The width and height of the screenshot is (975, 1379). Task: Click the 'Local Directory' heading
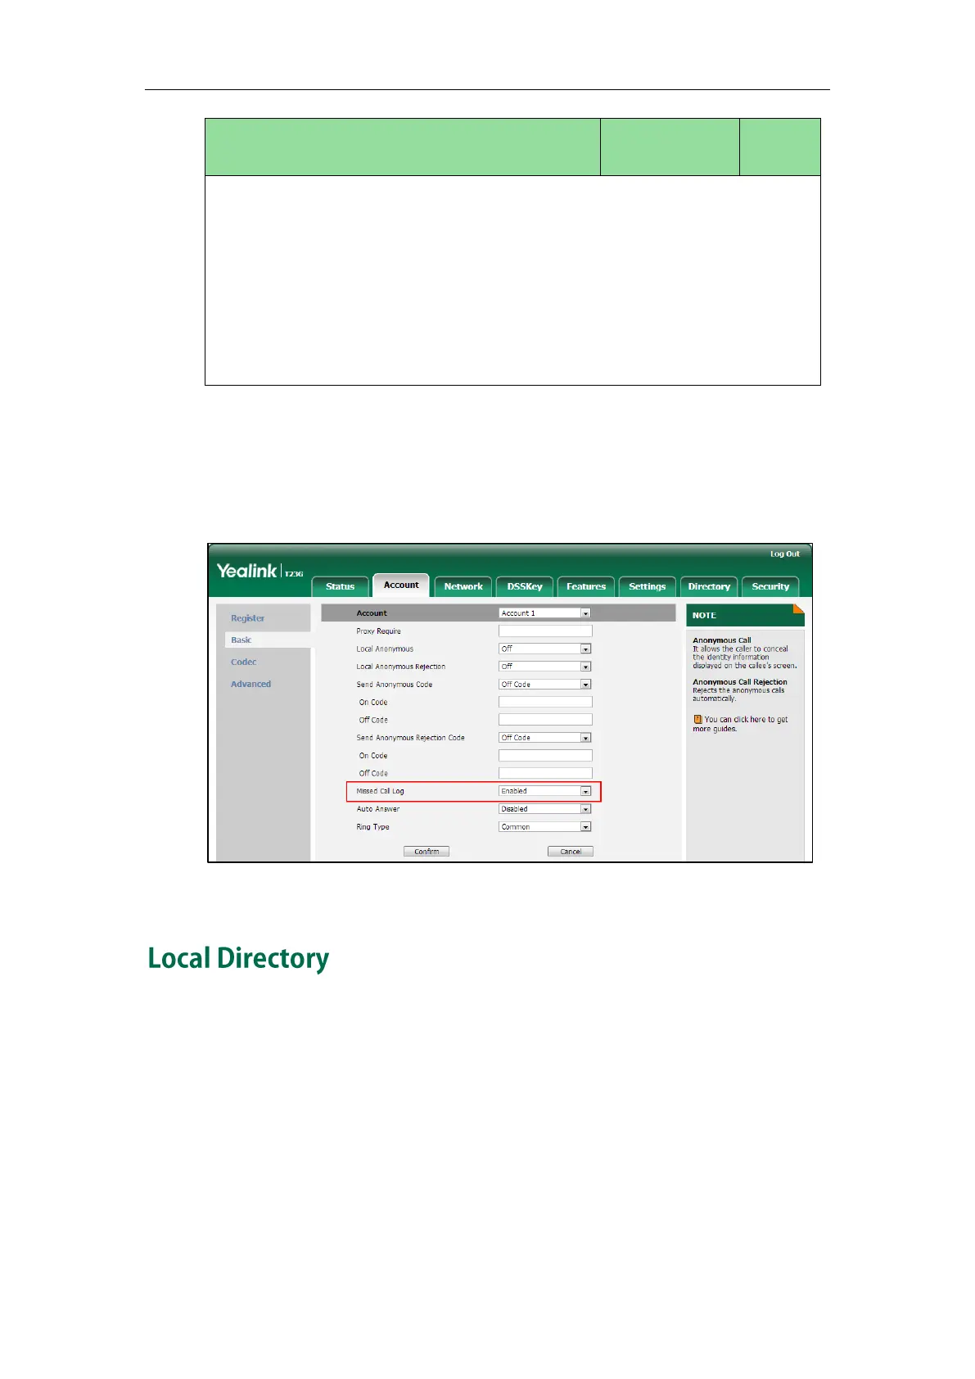238,958
